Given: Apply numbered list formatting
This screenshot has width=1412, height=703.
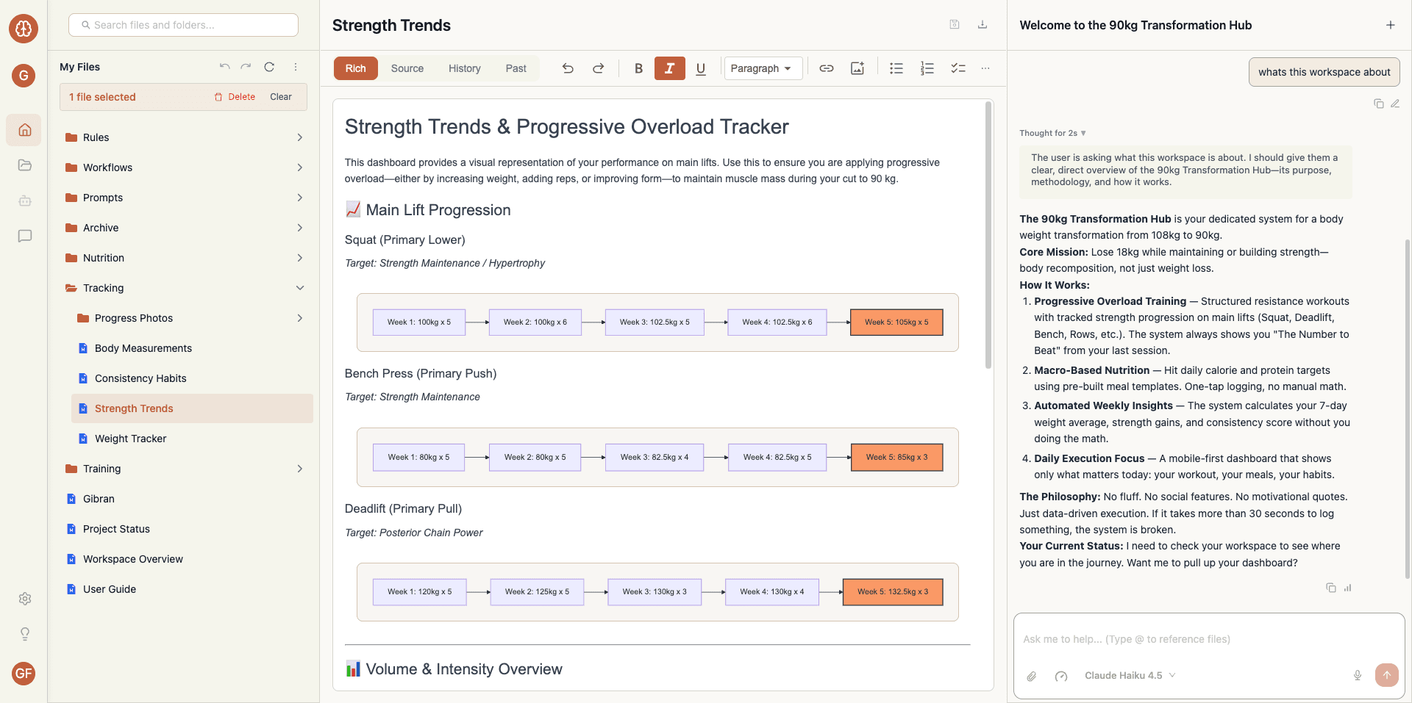Looking at the screenshot, I should (x=927, y=68).
